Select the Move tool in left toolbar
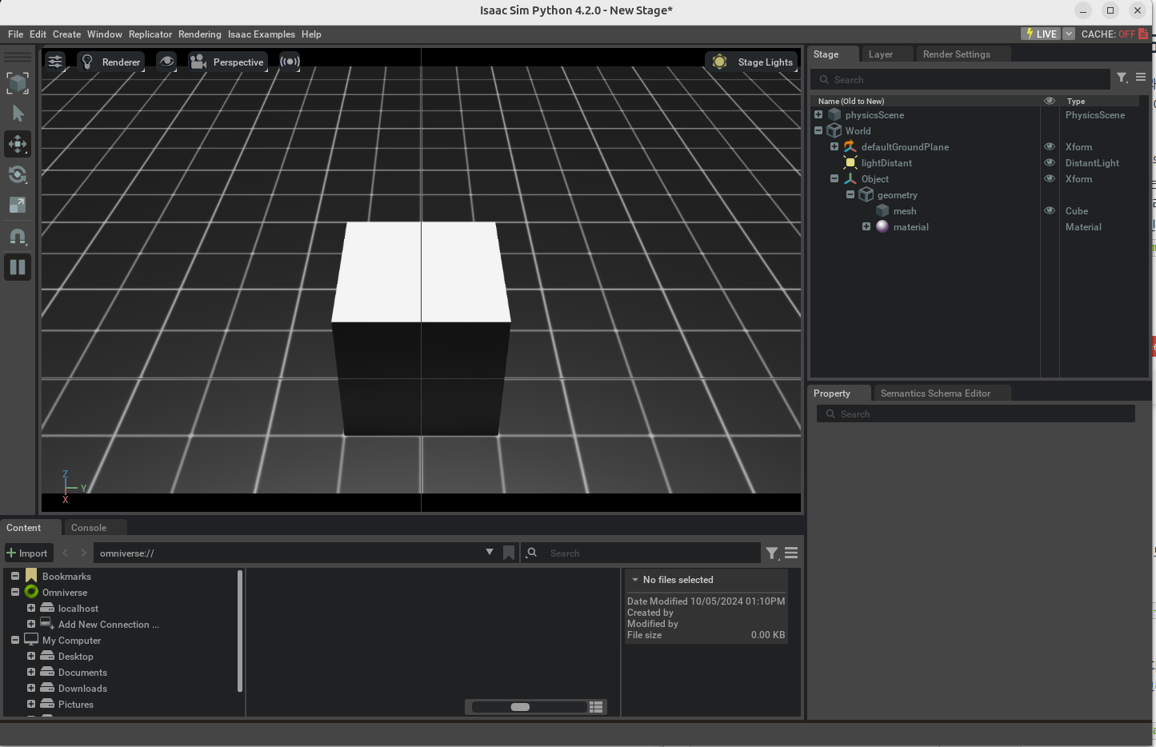Screen dimensions: 1156x747 (x=18, y=144)
